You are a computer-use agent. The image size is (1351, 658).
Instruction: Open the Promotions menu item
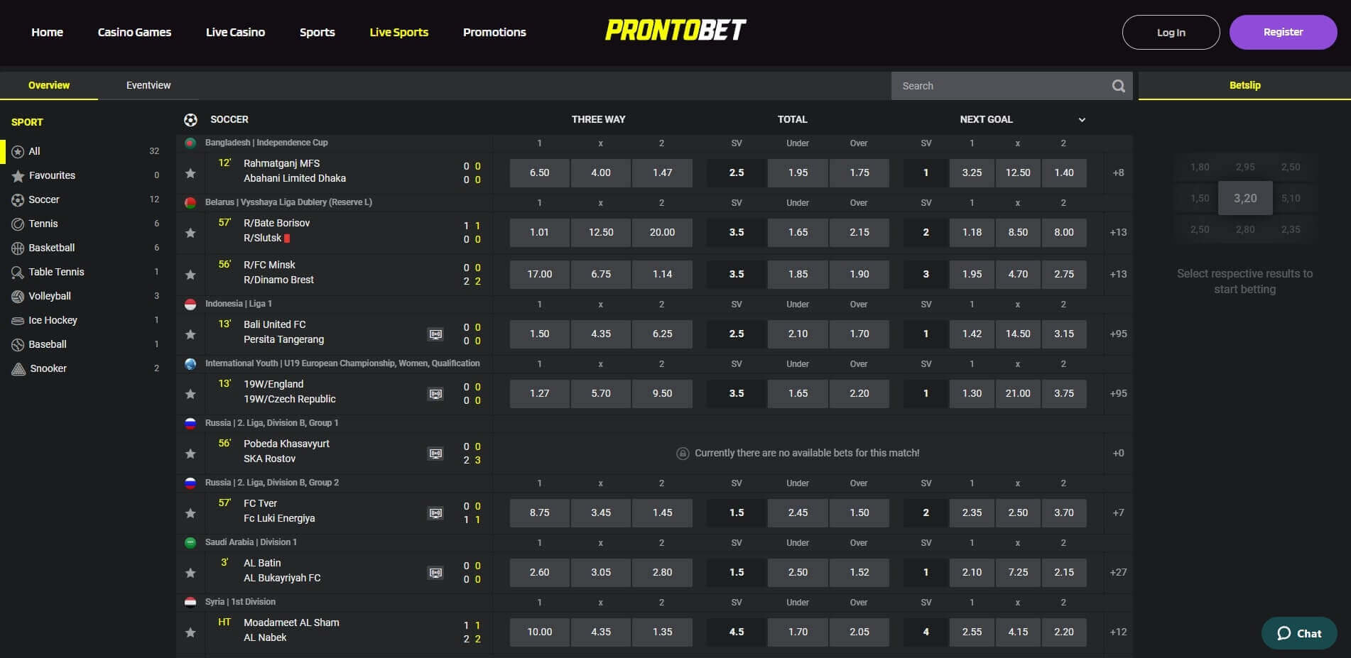click(494, 32)
